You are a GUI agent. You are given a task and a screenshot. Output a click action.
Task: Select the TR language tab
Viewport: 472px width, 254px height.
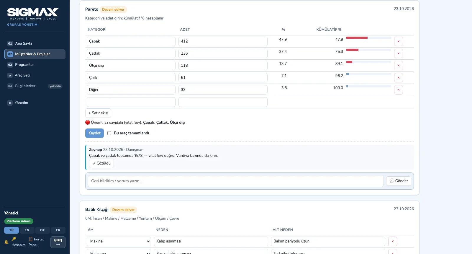coord(12,230)
